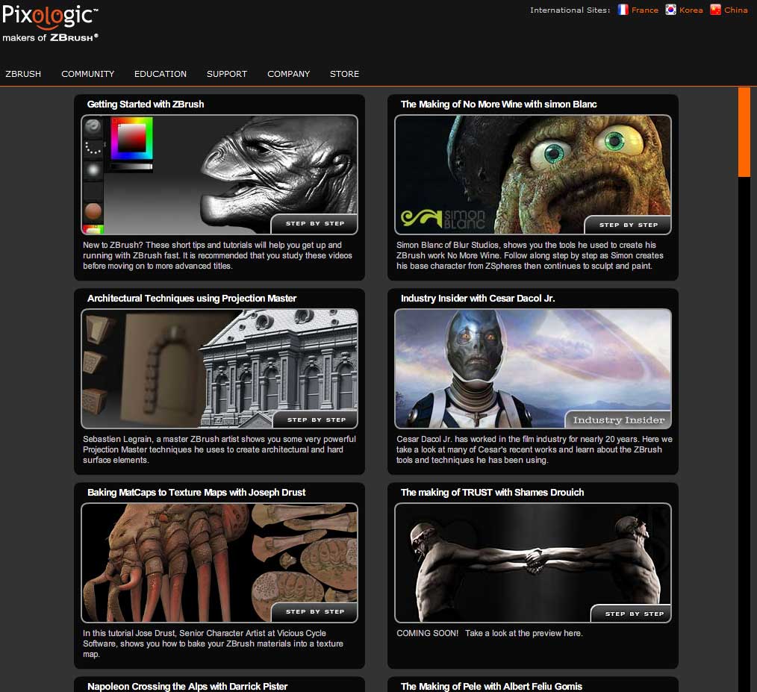This screenshot has height=692, width=757.
Task: Click the France flag icon
Action: [623, 10]
